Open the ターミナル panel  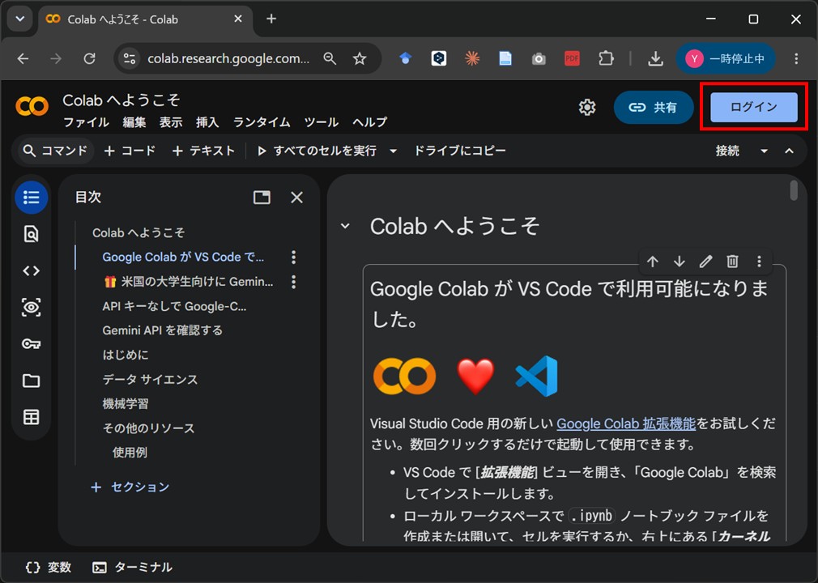pos(132,568)
